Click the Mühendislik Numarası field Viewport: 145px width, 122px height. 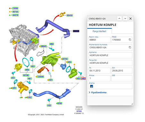click(x=110, y=48)
